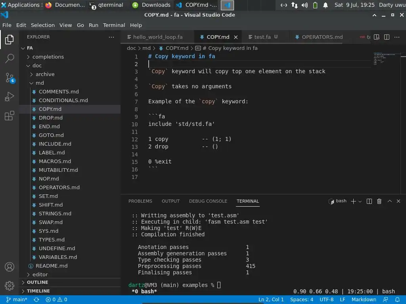Open the Terminal menu
Viewport: 406px width, 304px height.
114,25
